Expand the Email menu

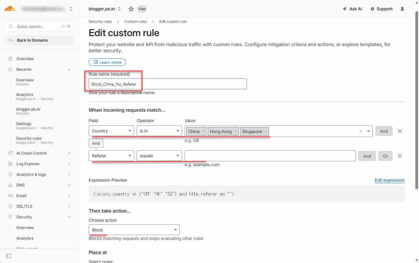click(x=69, y=196)
